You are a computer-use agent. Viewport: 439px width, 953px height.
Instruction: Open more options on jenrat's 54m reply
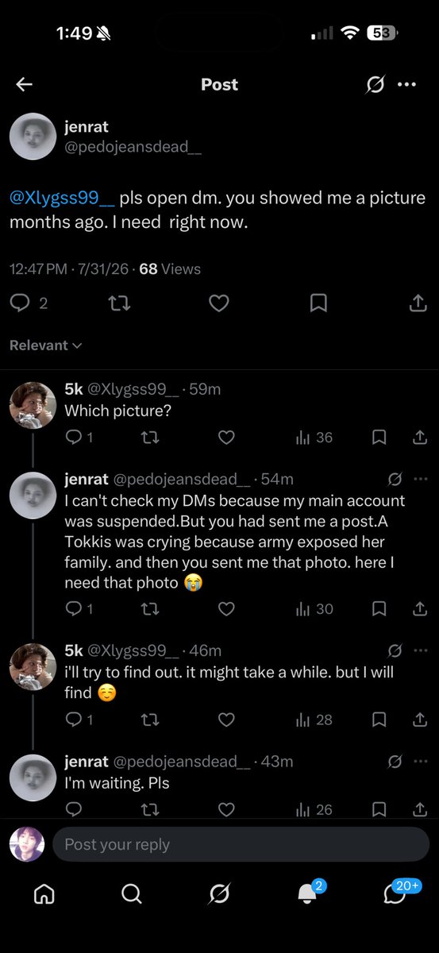coord(422,479)
